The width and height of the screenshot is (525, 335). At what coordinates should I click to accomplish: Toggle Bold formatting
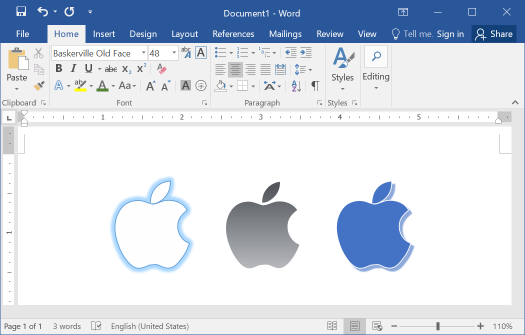pos(58,68)
